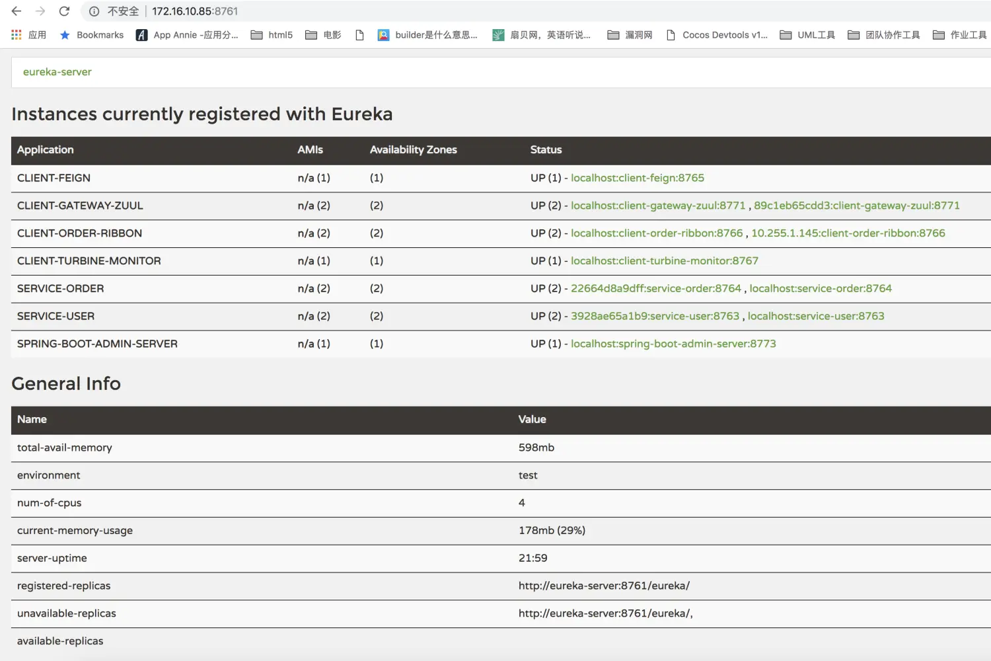991x661 pixels.
Task: Open localhost:client-order-ribbon:8766 link
Action: (x=657, y=233)
